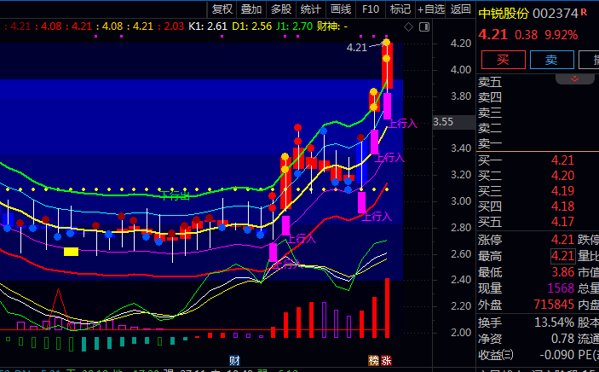
Task: Click the 2.00 price axis label
Action: pos(461,332)
